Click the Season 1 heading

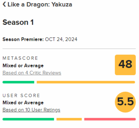coord(18,22)
